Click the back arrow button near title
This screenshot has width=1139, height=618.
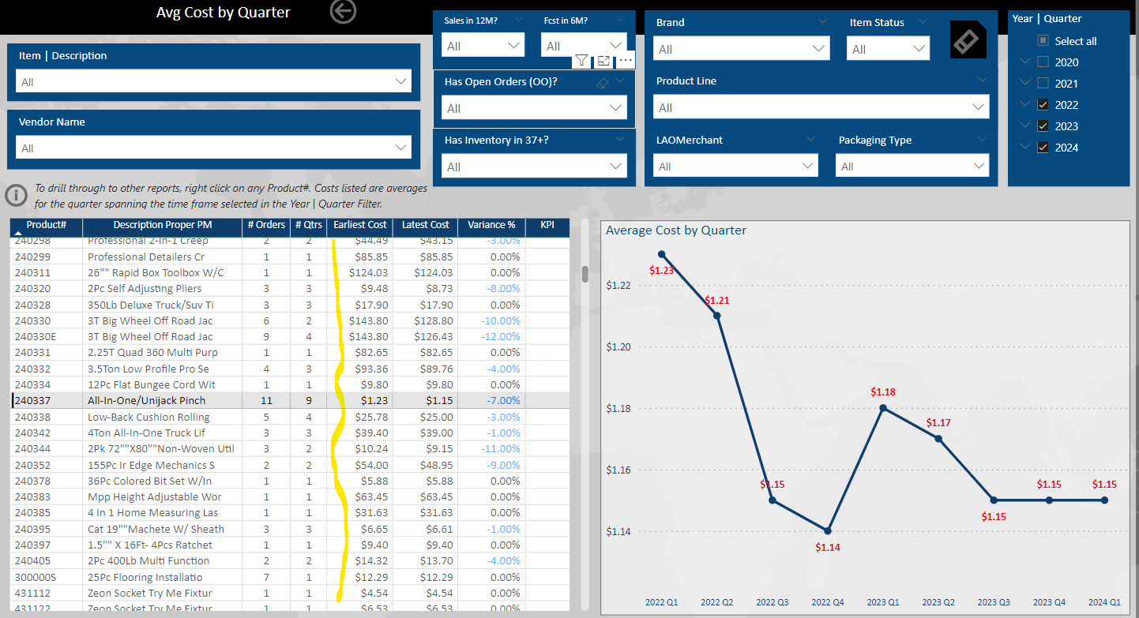343,11
